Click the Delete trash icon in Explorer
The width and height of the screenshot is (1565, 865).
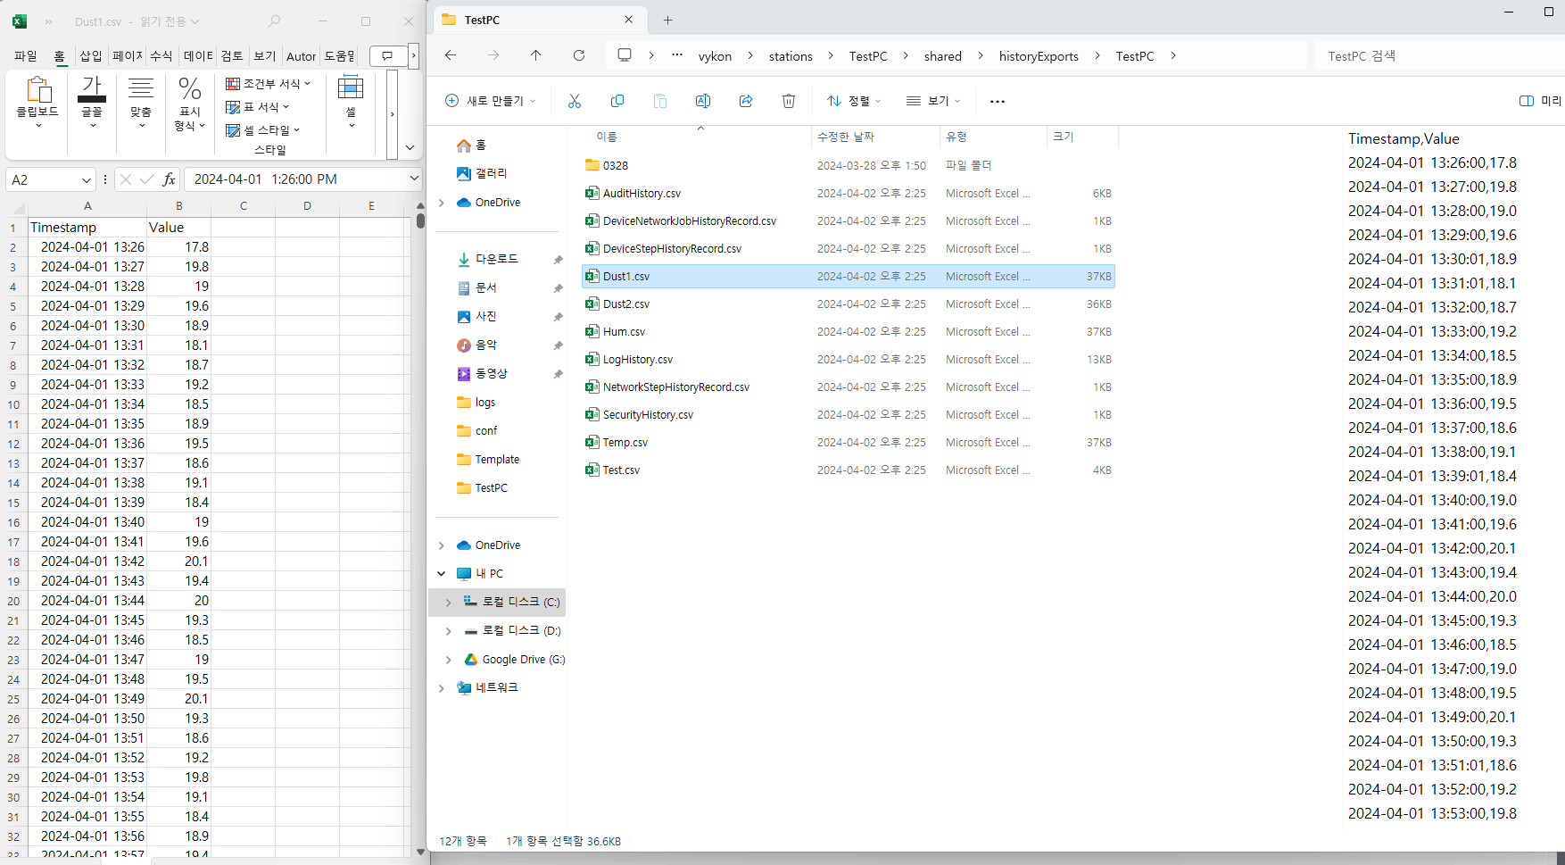tap(789, 101)
